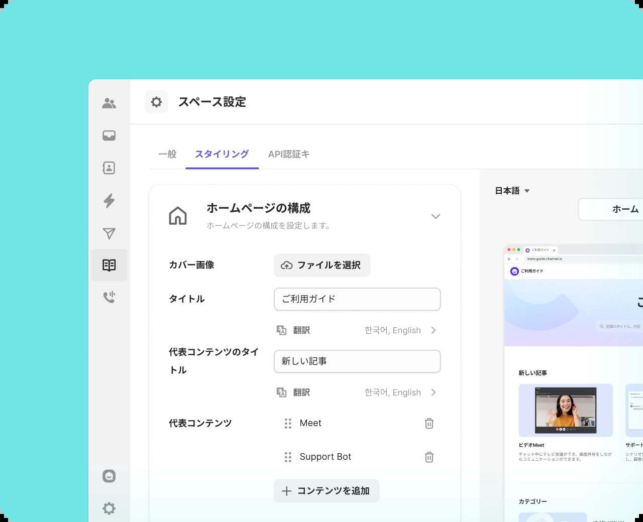Collapse the ホームページの構成 section
Viewport: 643px width, 522px height.
click(x=436, y=216)
